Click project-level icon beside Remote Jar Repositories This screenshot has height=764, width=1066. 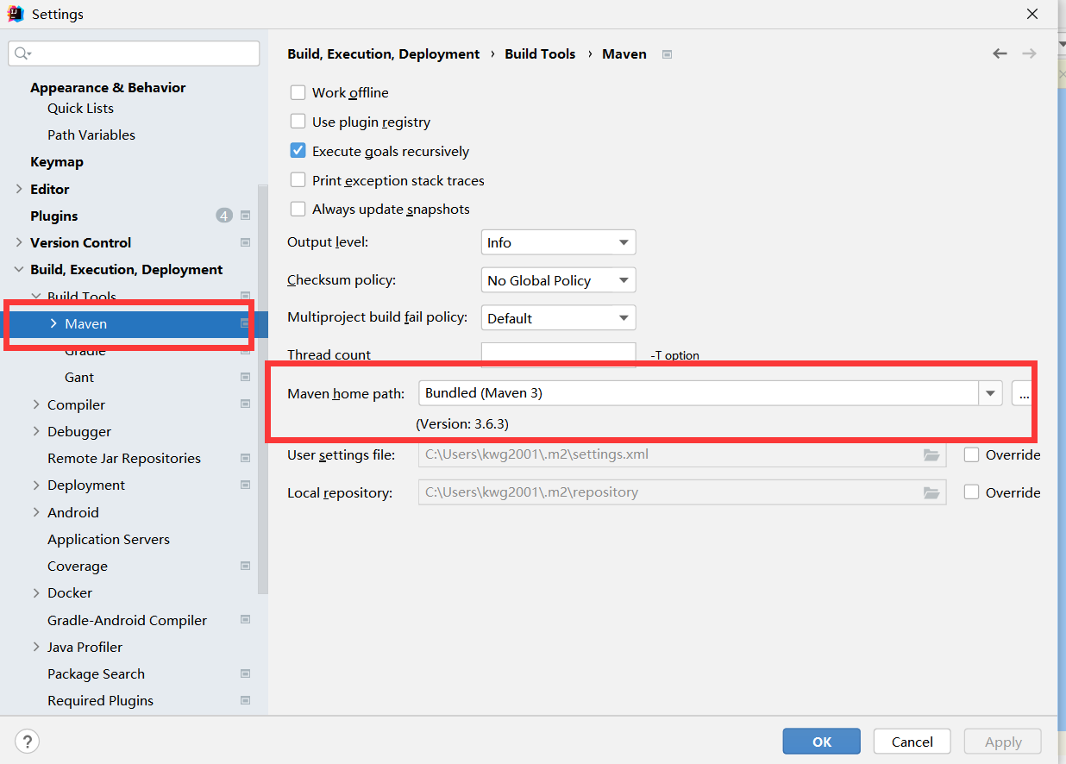click(x=246, y=458)
